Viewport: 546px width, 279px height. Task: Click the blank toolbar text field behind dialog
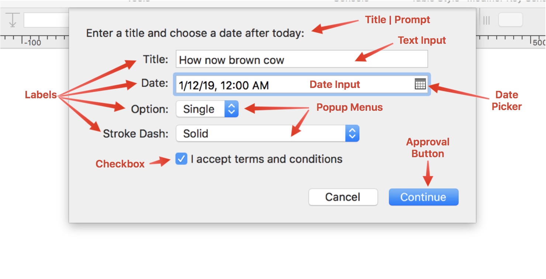click(x=46, y=20)
